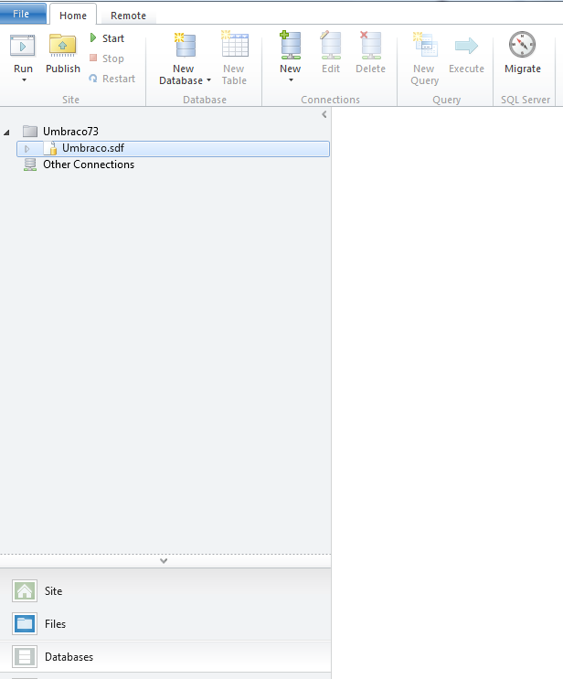The image size is (563, 679).
Task: Click the New Query icon
Action: 425,45
